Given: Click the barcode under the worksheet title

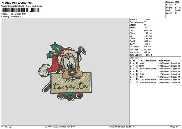Looking at the screenshot, I should coord(21,10).
